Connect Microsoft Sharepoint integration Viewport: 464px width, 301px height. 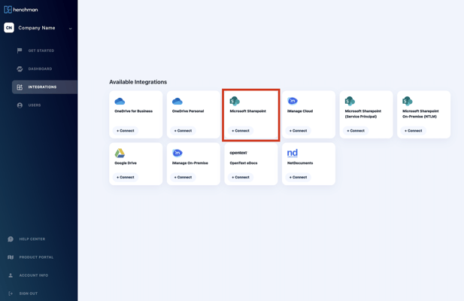click(x=241, y=131)
